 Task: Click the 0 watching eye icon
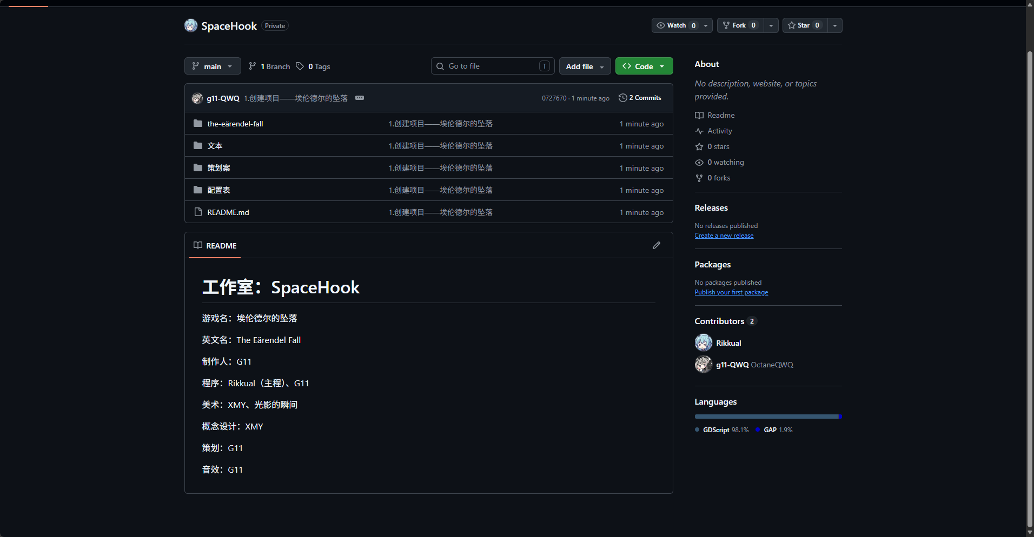click(699, 162)
